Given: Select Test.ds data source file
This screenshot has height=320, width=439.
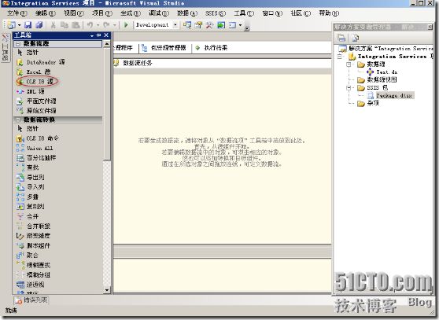Looking at the screenshot, I should point(382,72).
